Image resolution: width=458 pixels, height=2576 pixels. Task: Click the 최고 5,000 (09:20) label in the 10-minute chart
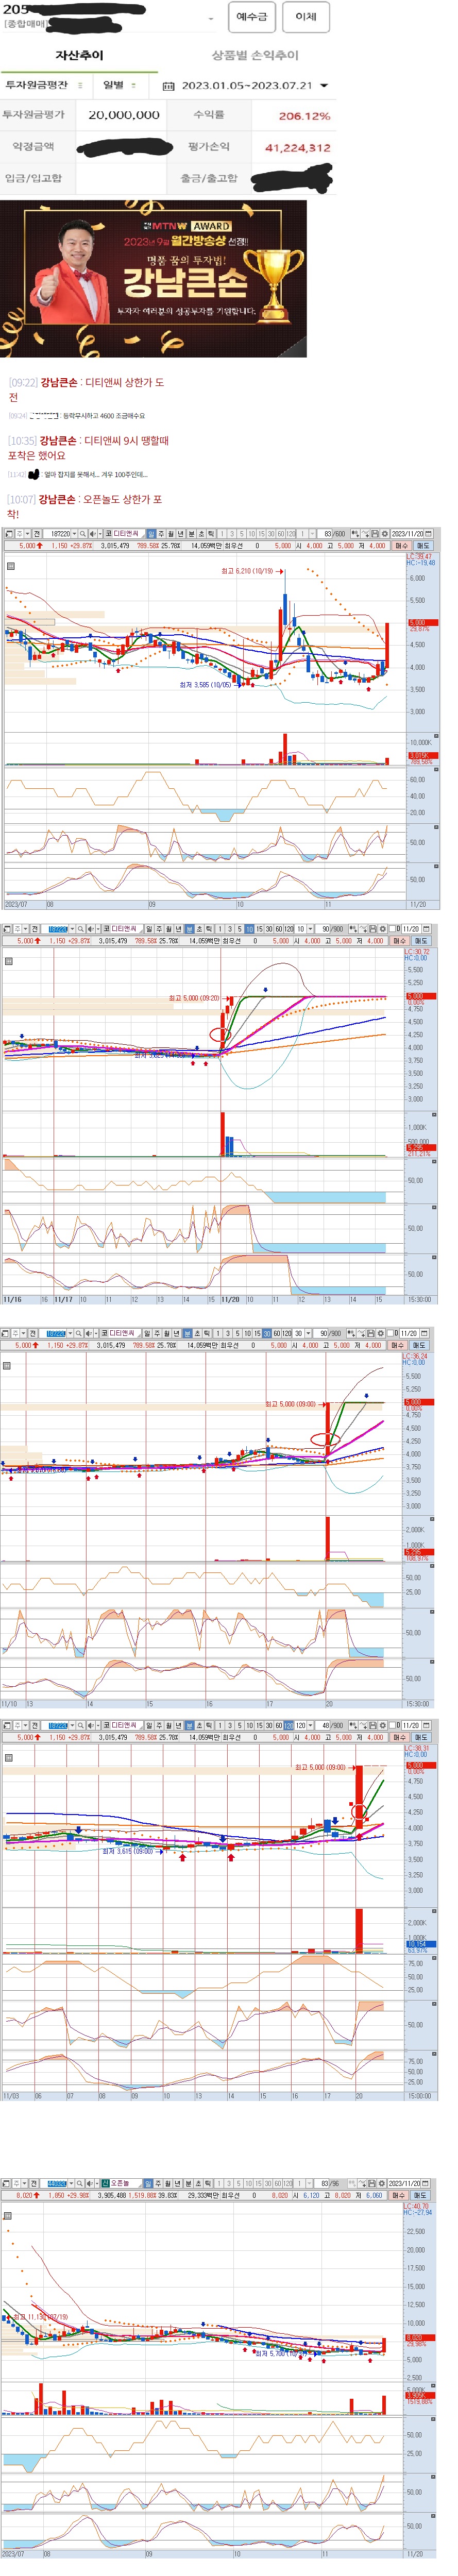194,998
